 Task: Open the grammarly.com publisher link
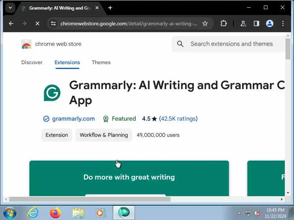coord(73,118)
